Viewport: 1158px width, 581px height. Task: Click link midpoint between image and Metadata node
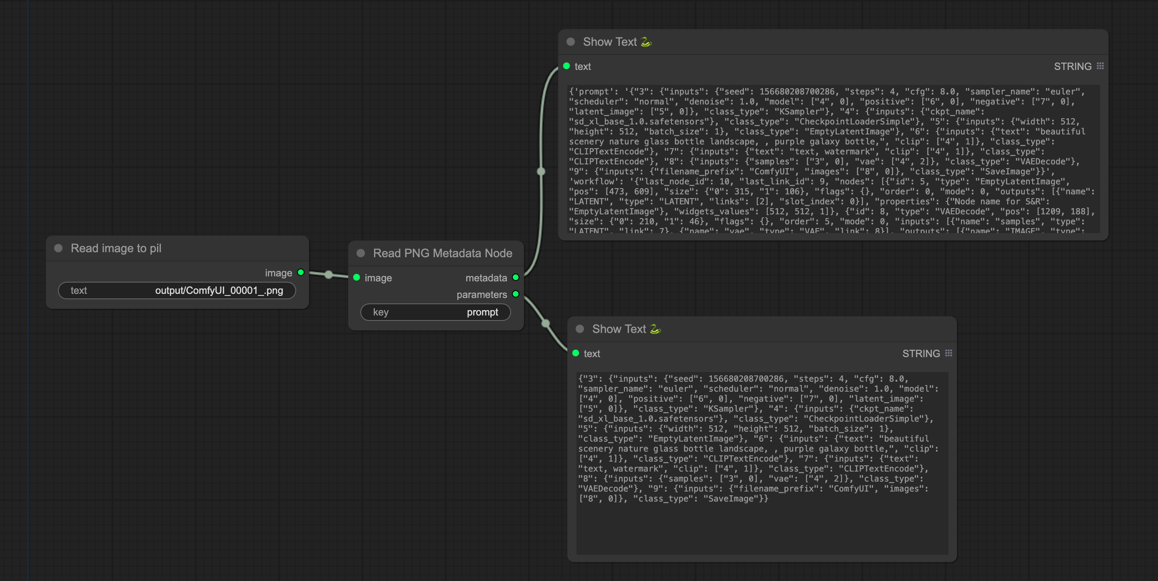coord(329,274)
